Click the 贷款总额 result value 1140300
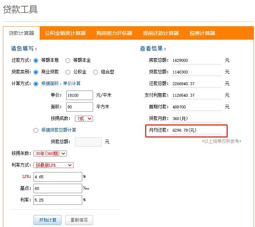 (x=196, y=72)
